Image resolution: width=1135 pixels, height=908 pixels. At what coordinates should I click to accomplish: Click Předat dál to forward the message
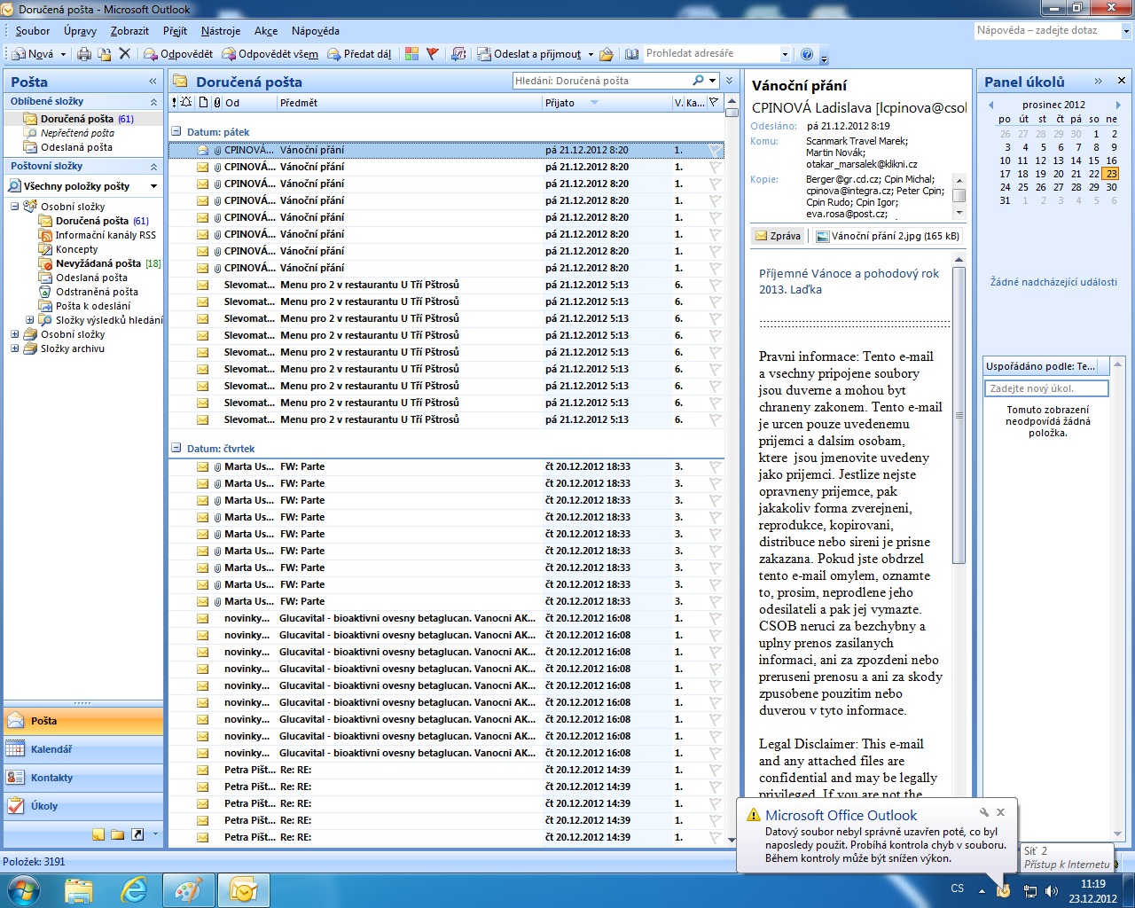click(x=359, y=54)
